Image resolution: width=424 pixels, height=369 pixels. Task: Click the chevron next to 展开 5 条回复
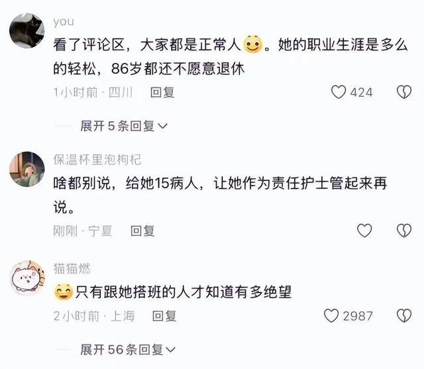click(x=162, y=127)
